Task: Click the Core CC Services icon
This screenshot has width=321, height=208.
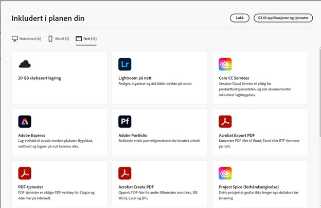Action: [225, 64]
